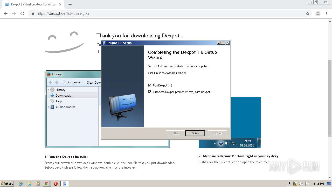
Task: Click the Library back arrow icon
Action: click(x=51, y=82)
